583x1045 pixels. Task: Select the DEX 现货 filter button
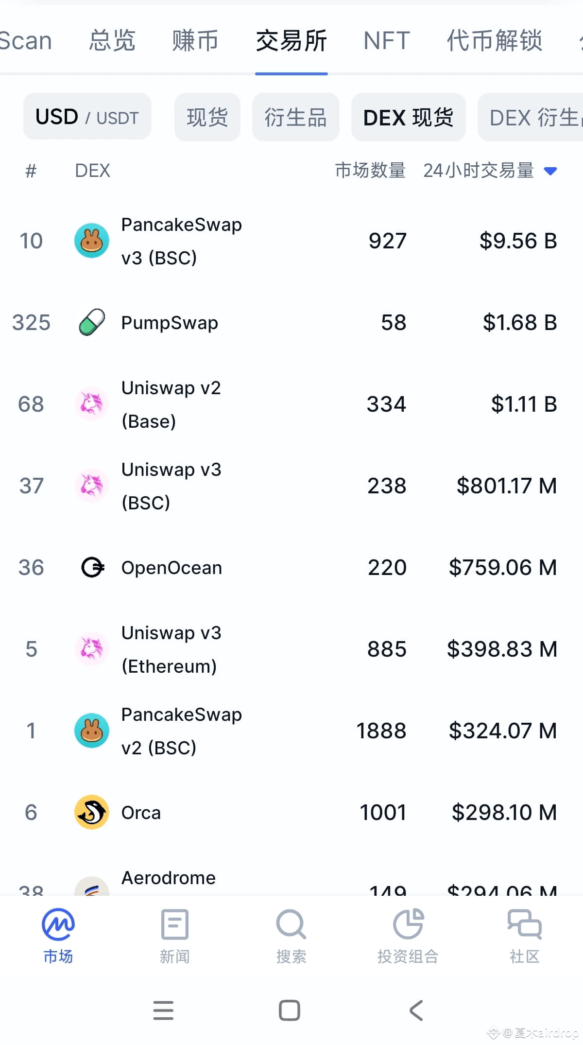(409, 117)
